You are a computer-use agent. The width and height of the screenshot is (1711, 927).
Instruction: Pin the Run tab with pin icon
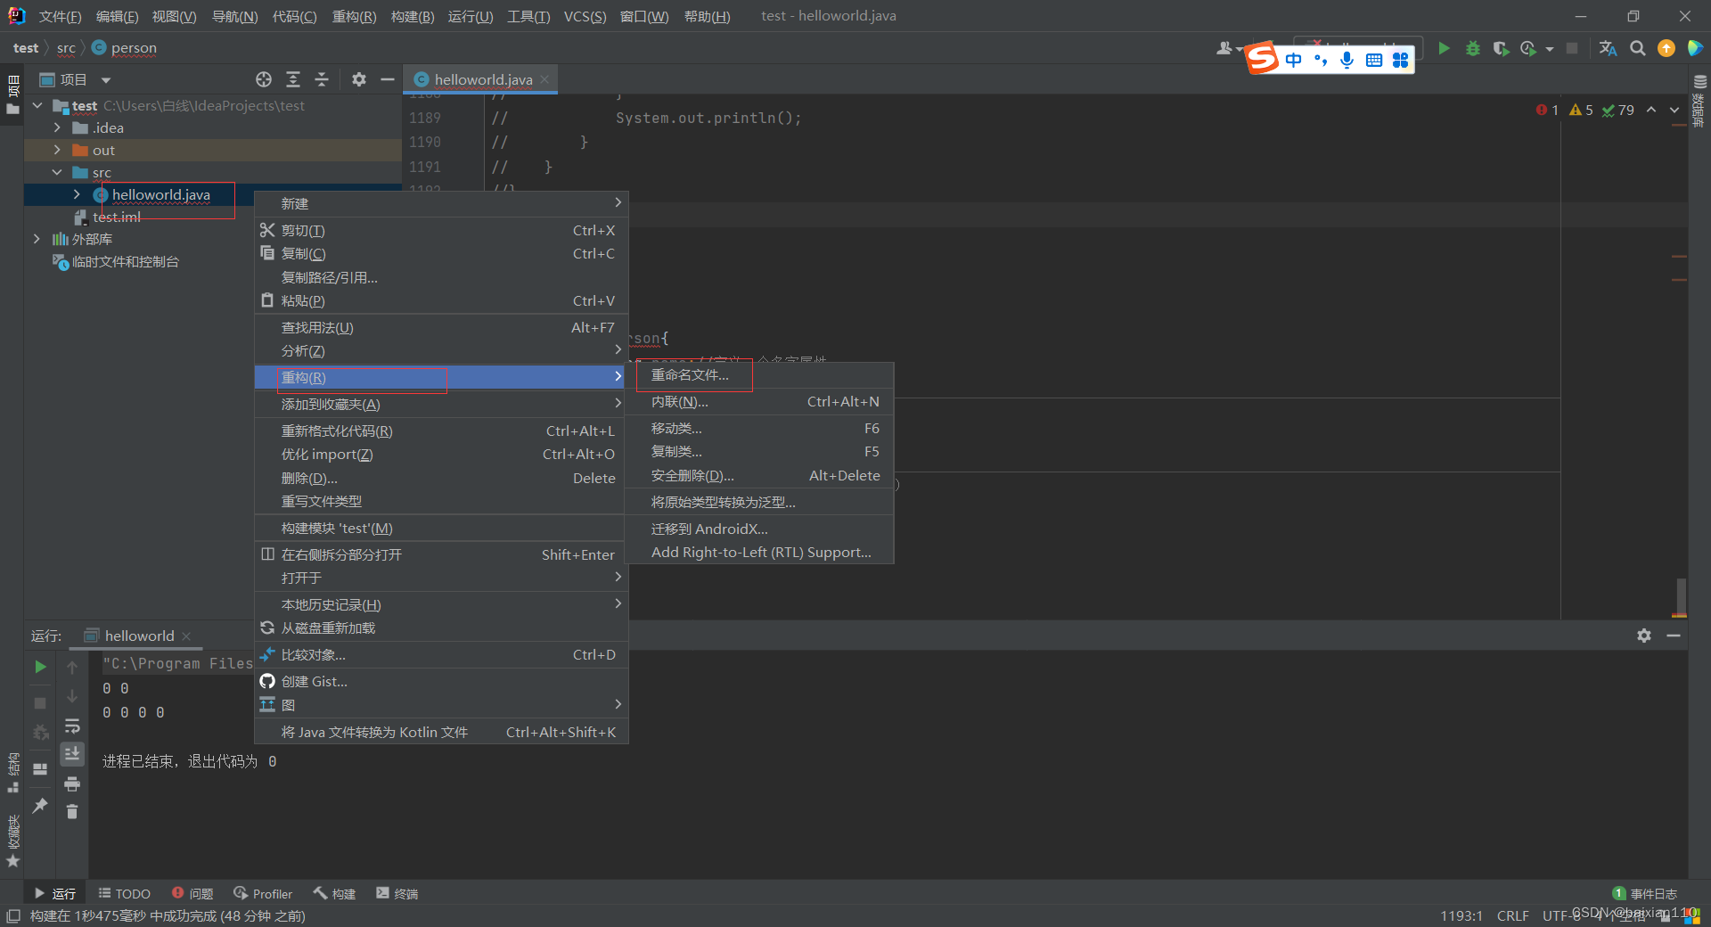40,805
